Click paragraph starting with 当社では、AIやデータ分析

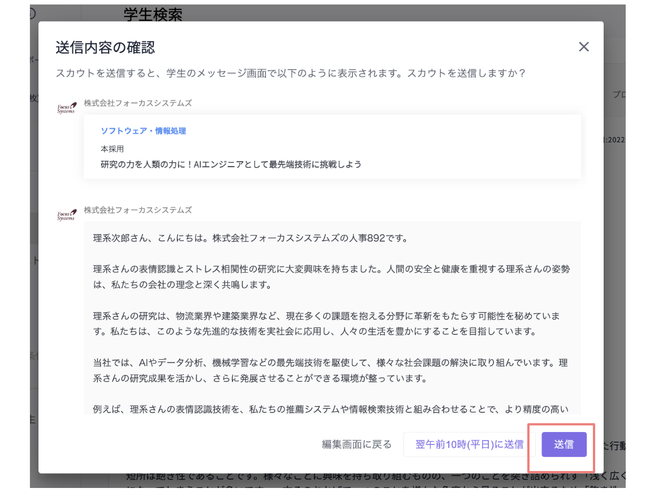(332, 369)
